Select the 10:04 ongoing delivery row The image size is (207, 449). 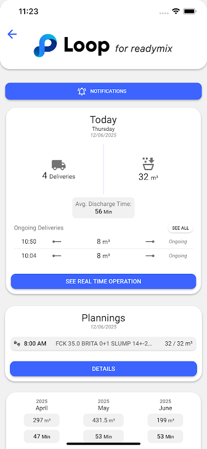(103, 256)
